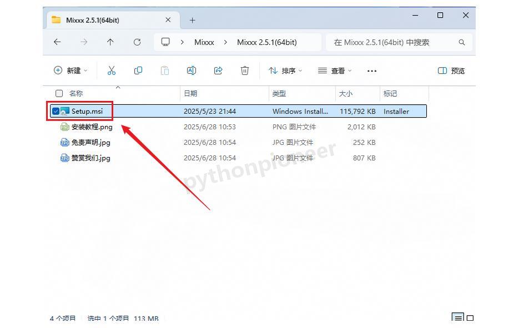The image size is (519, 328).
Task: Click Mixxx breadcrumb in address bar
Action: click(204, 42)
